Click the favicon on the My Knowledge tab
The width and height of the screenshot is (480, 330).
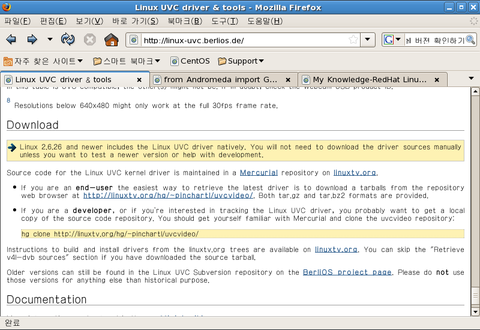306,80
